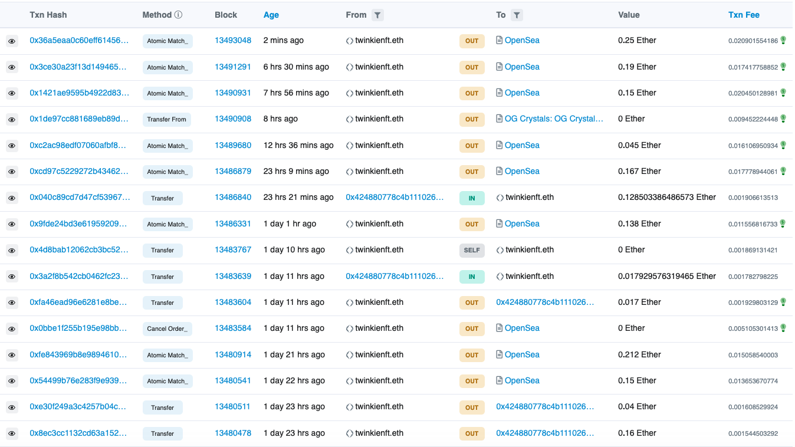The width and height of the screenshot is (795, 447).
Task: Select txn fee 0.001544503292
Action: click(x=753, y=433)
